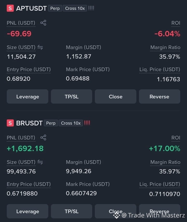Adjust Leverage for the APTUSDT position
The image size is (187, 222).
[x=28, y=97]
